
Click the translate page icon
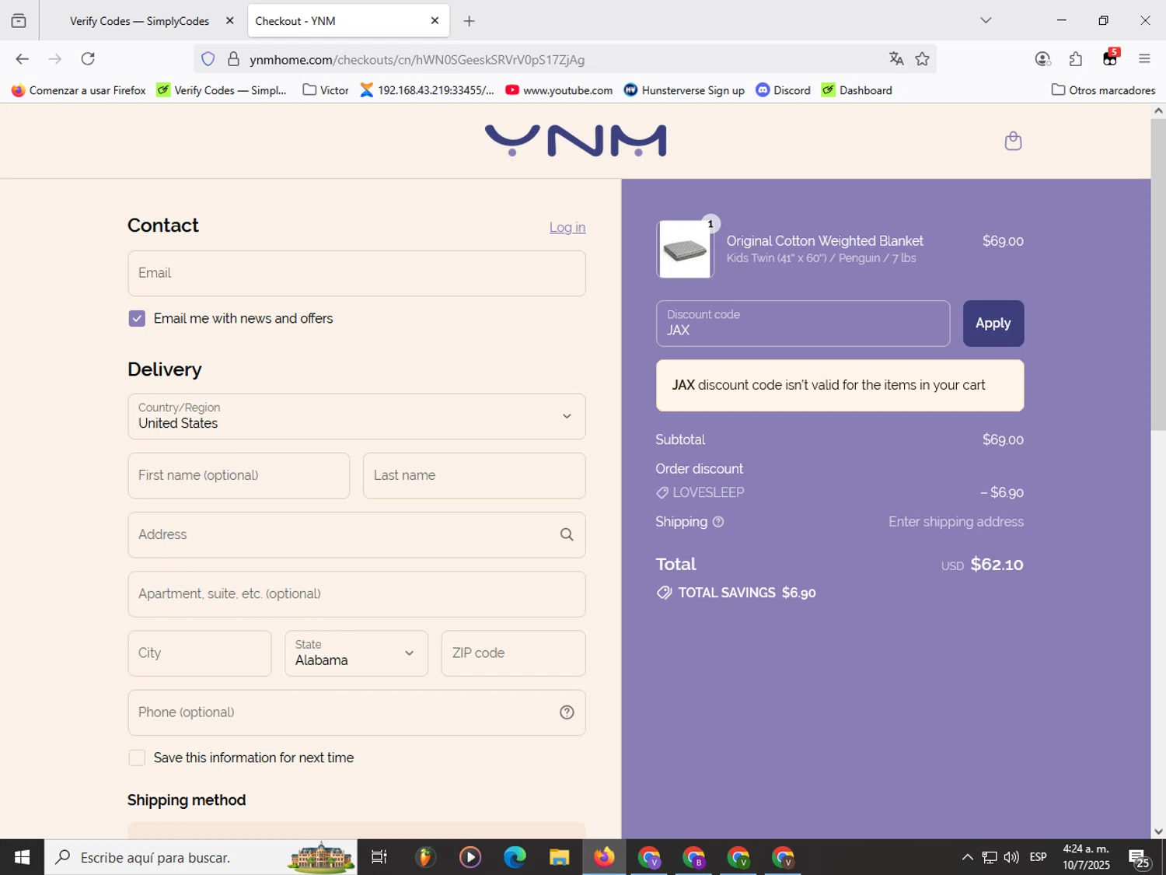[896, 59]
